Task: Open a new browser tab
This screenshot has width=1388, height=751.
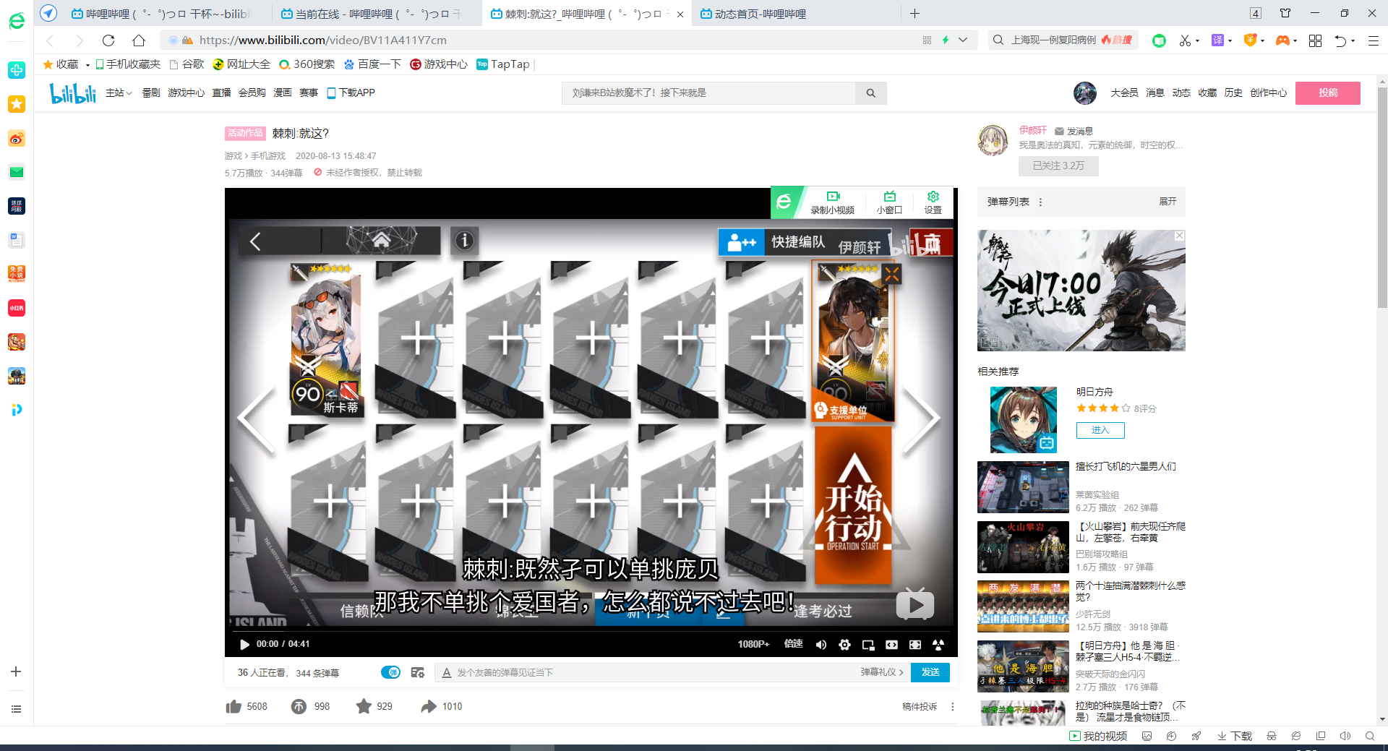Action: coord(914,13)
